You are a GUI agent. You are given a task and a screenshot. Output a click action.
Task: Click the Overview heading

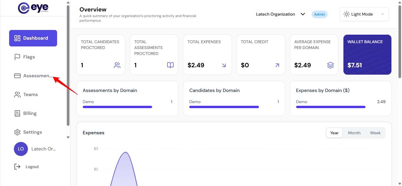tap(93, 9)
